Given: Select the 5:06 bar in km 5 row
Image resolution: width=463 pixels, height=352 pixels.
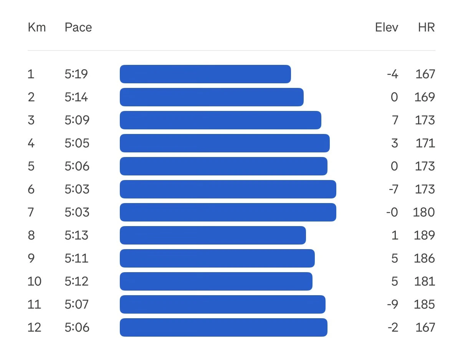Looking at the screenshot, I should pos(223,166).
